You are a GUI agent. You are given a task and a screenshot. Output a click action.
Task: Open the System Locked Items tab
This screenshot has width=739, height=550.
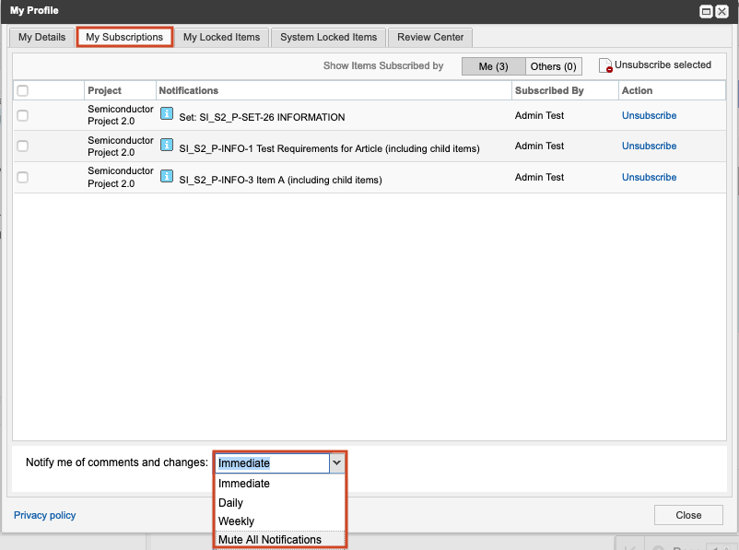329,37
